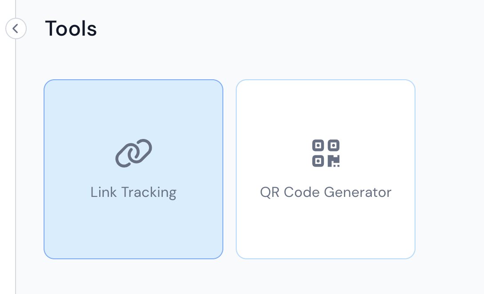This screenshot has width=484, height=294.
Task: Open the Link Tracking tool card
Action: (x=133, y=169)
